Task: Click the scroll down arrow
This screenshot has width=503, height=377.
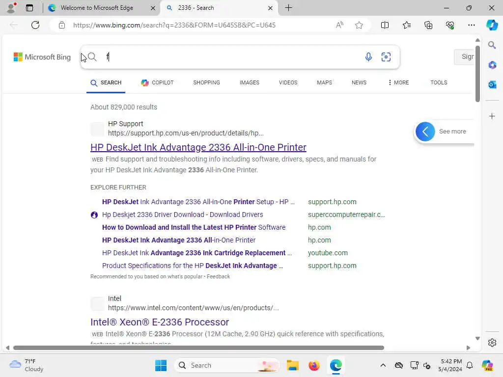Action: click(x=477, y=338)
